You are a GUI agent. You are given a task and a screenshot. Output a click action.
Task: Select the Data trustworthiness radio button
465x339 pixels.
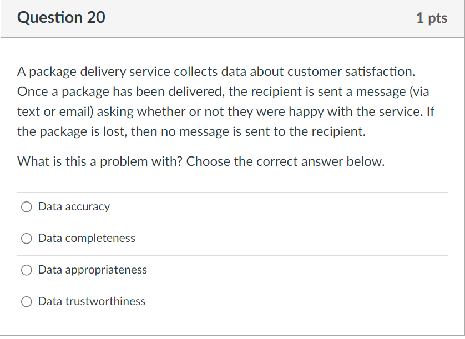click(x=26, y=301)
